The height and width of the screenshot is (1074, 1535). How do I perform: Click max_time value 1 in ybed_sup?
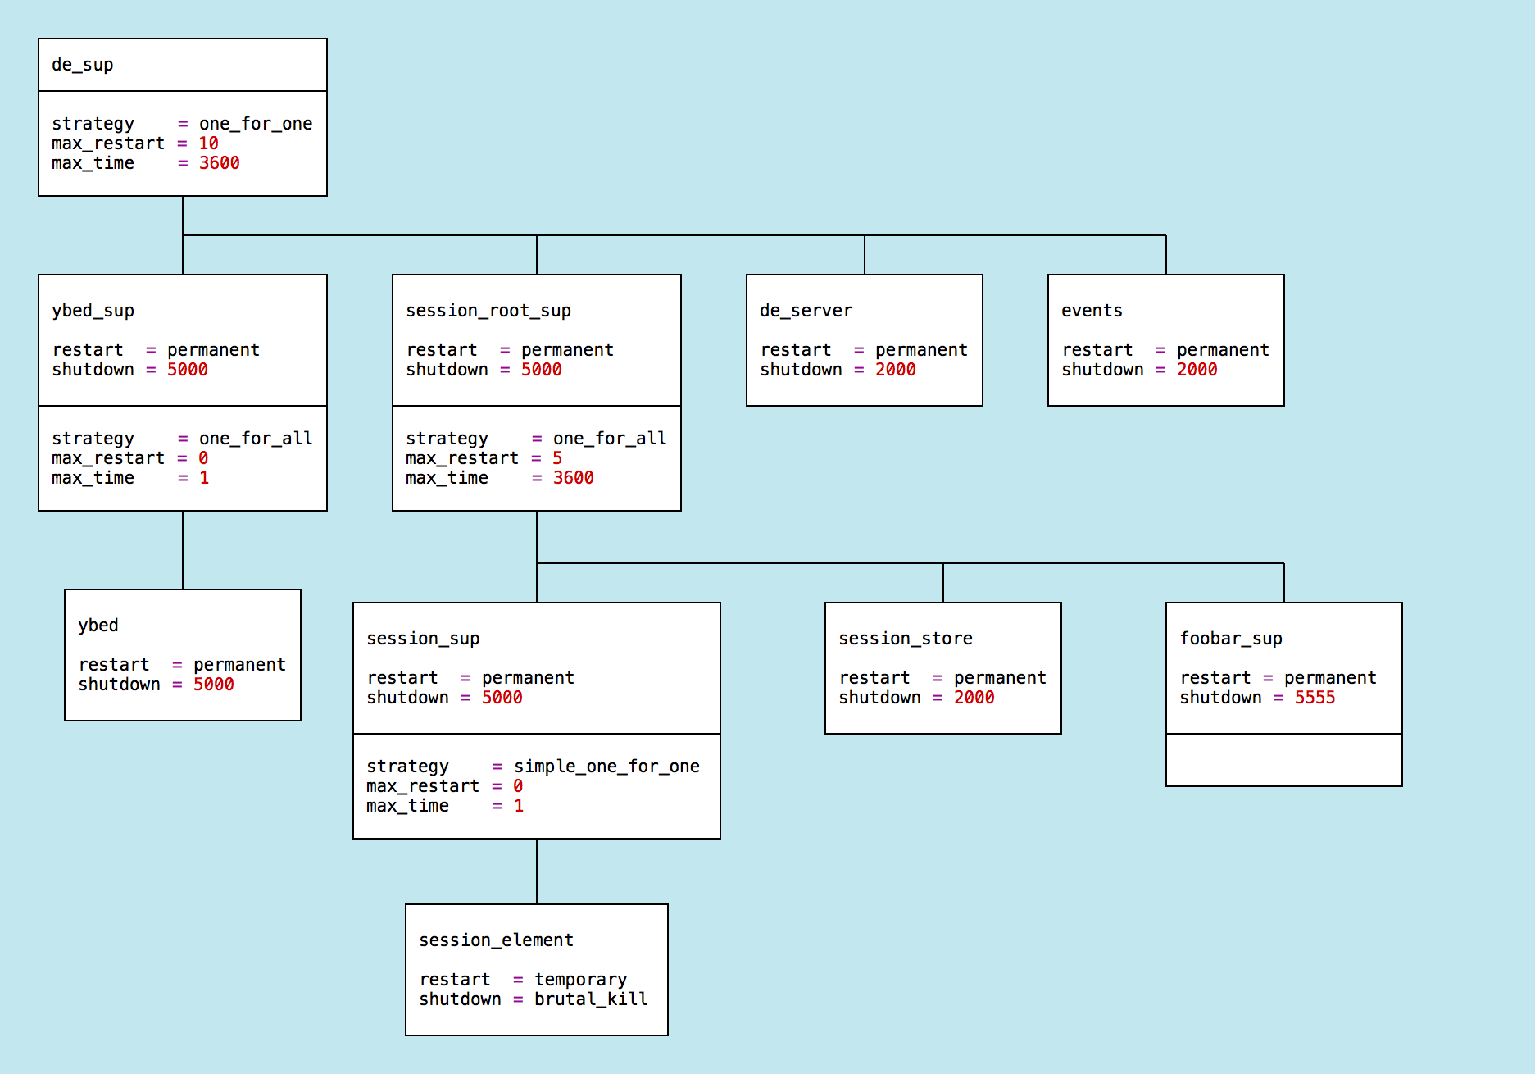pyautogui.click(x=204, y=478)
